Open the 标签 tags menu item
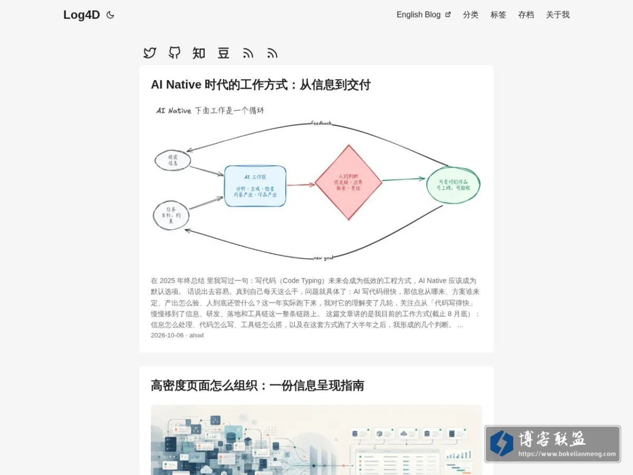This screenshot has width=633, height=475. click(x=498, y=15)
